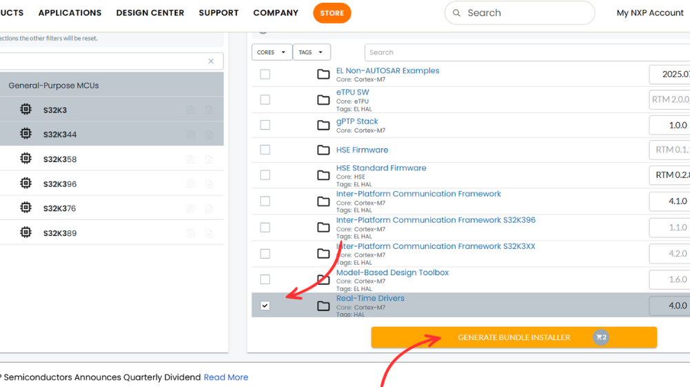Check the Inter-Platform Communication Framework 4.1.0 checkbox
Viewport: 690px width, 387px height.
(x=265, y=201)
